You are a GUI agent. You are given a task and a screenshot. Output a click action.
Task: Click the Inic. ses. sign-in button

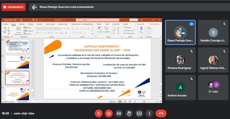tap(134, 20)
